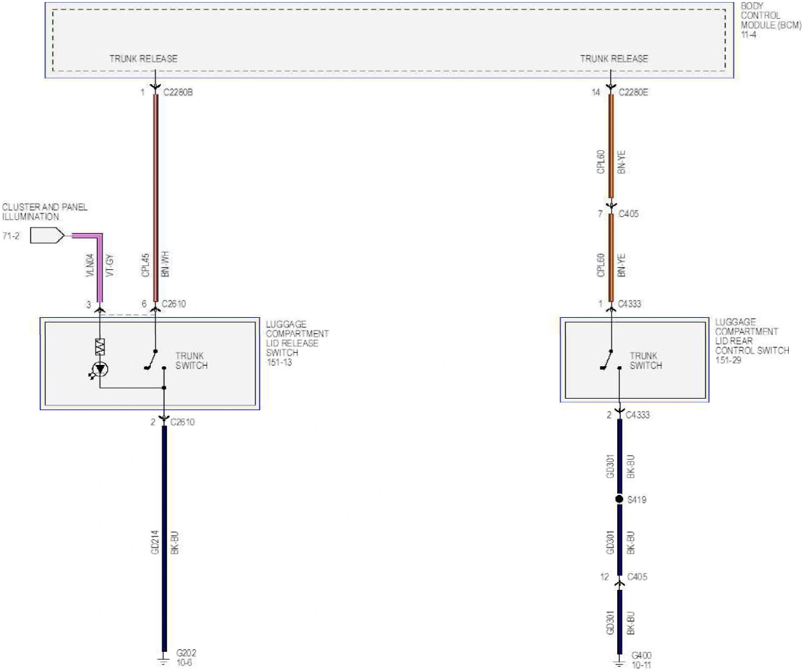
Task: Click the 151-29 page reference
Action: coord(728,360)
